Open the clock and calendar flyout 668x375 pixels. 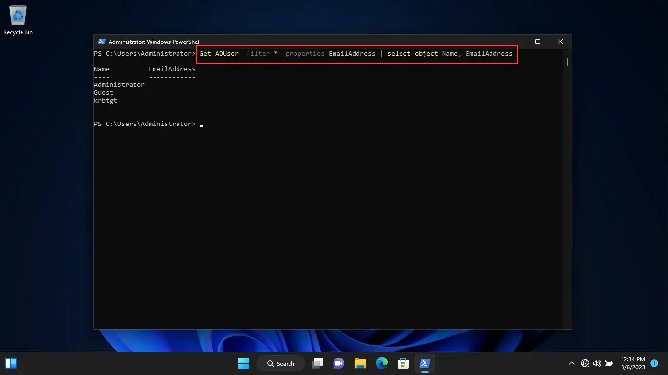pyautogui.click(x=633, y=363)
